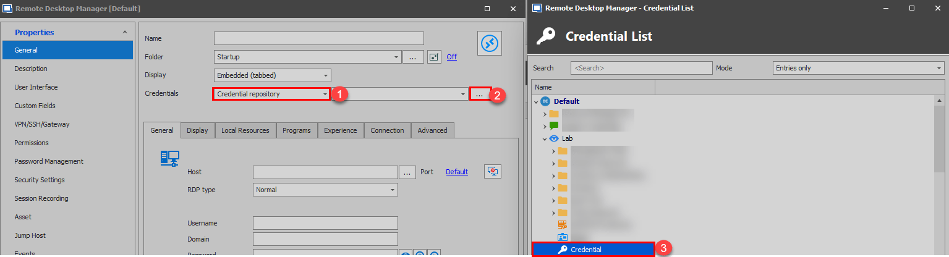This screenshot has width=949, height=257.
Task: Switch to the Connection tab
Action: (388, 130)
